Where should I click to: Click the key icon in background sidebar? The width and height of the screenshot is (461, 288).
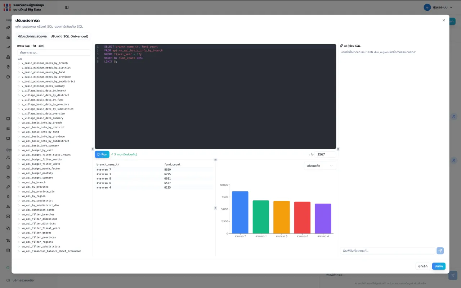[8, 187]
